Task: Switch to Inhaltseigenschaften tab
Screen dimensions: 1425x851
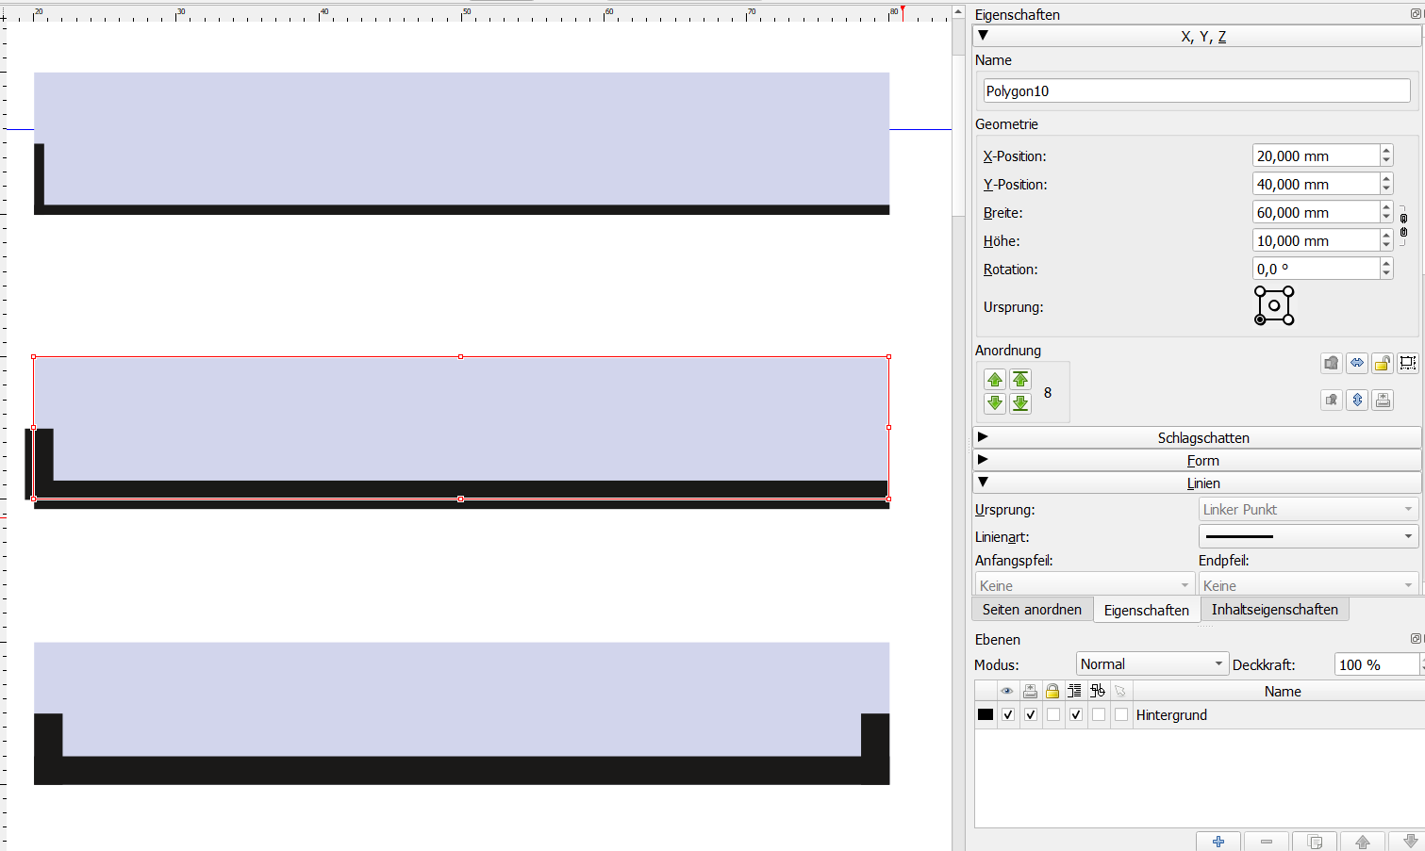Action: [1274, 610]
